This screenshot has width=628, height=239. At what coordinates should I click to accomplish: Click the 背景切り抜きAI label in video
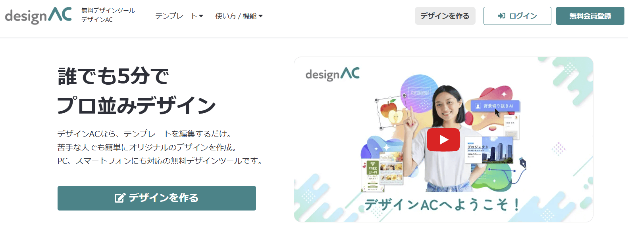pyautogui.click(x=495, y=106)
